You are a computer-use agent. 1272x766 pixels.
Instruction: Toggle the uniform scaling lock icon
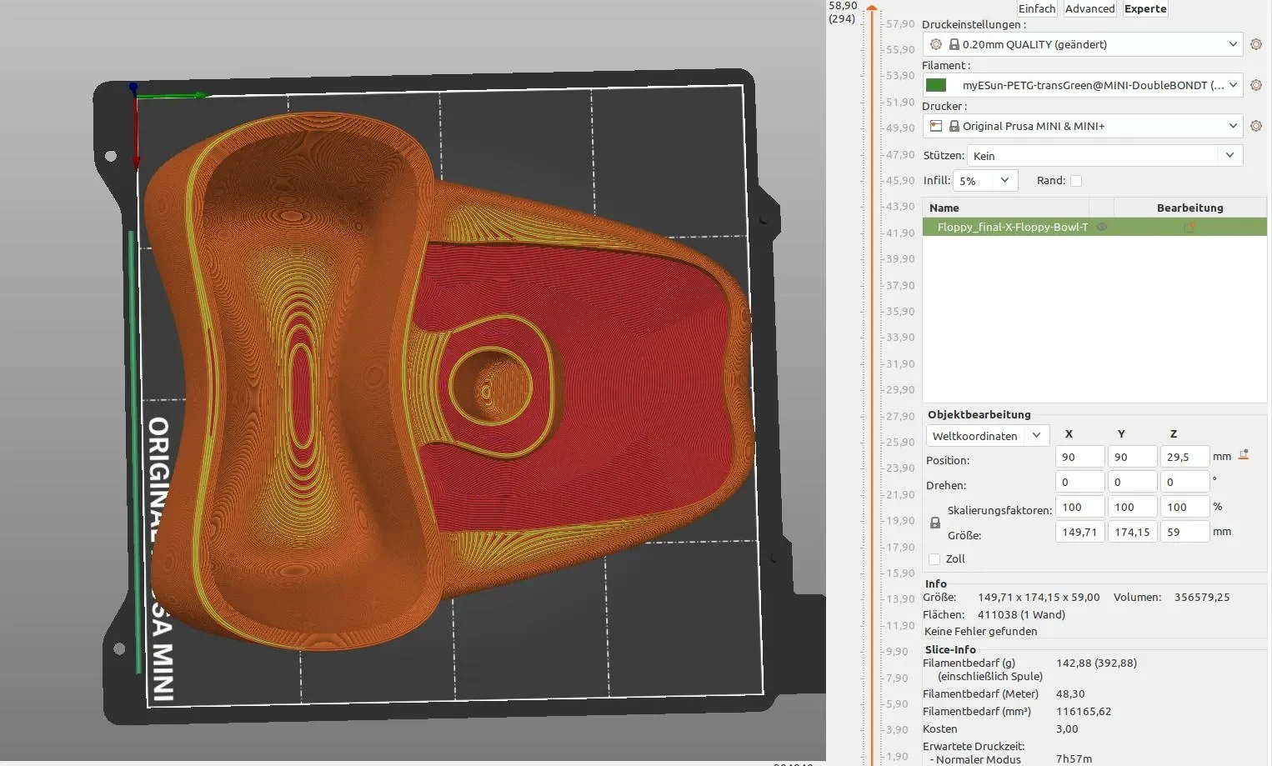935,523
